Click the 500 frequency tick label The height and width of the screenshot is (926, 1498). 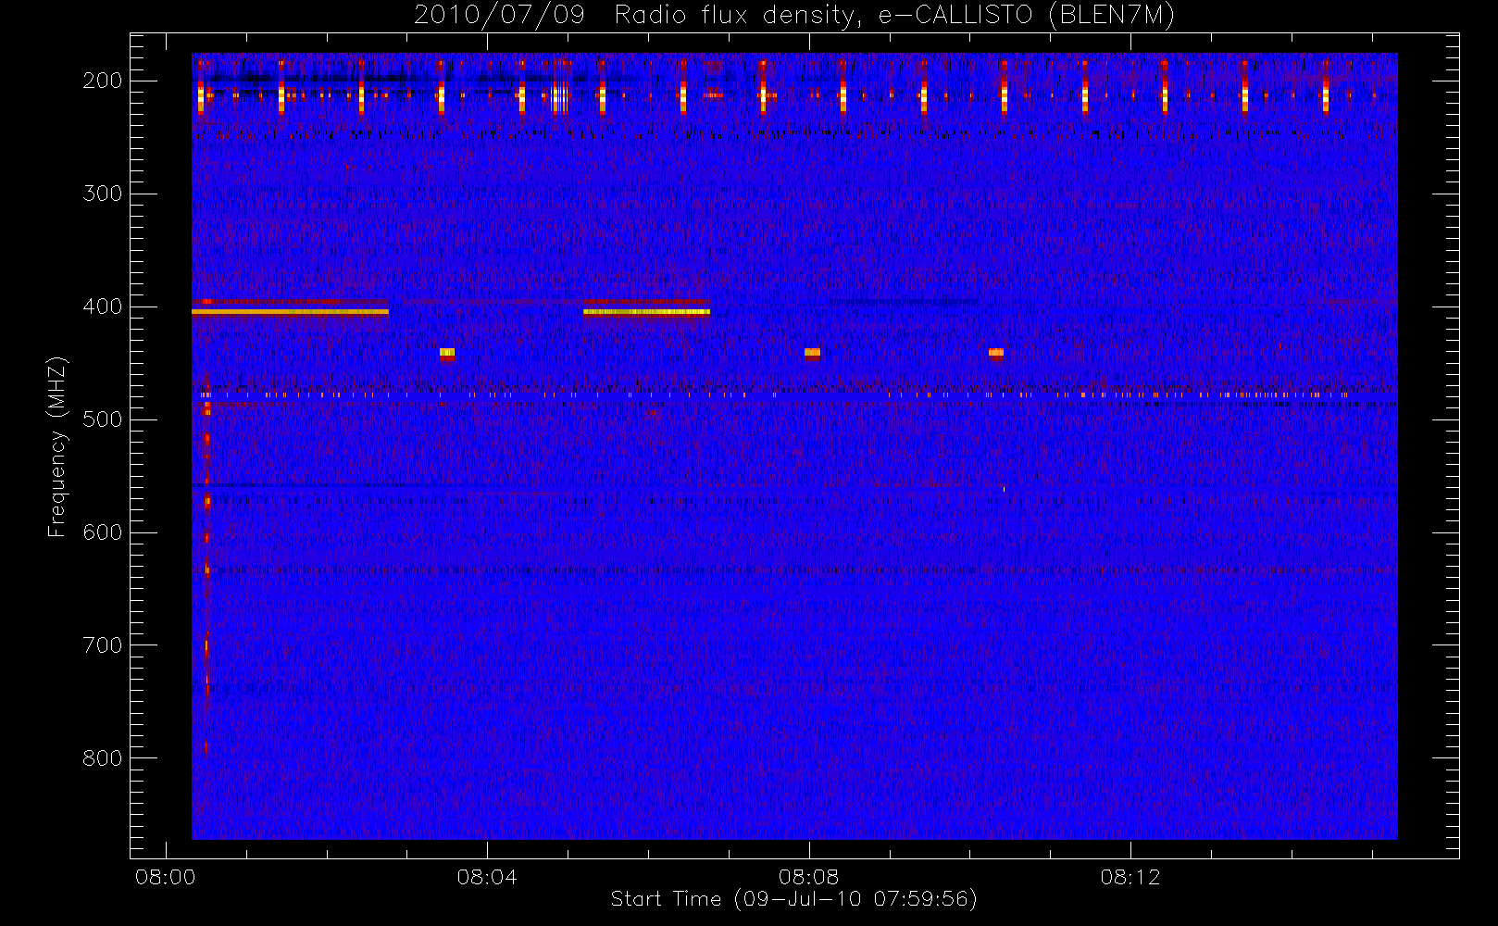coord(103,419)
